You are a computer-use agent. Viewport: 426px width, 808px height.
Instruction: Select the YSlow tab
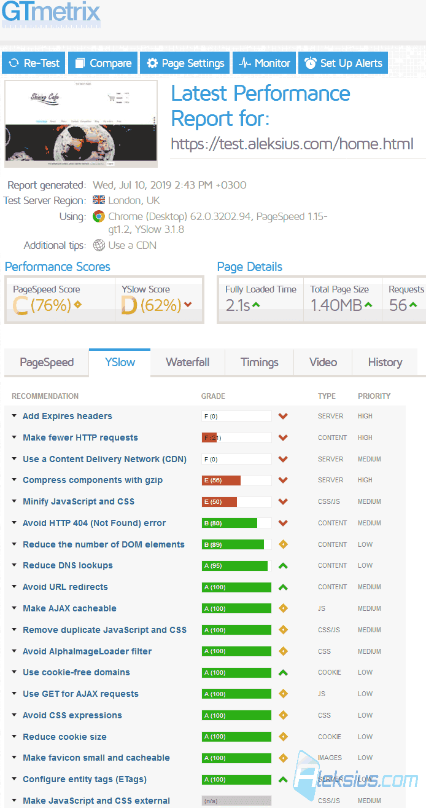[x=120, y=362]
